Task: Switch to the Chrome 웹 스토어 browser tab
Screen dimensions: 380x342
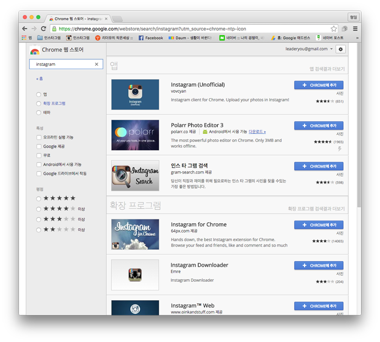Action: (77, 18)
